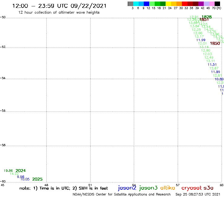
Task: Select the red 'cryosat' legend label
Action: pyautogui.click(x=192, y=188)
